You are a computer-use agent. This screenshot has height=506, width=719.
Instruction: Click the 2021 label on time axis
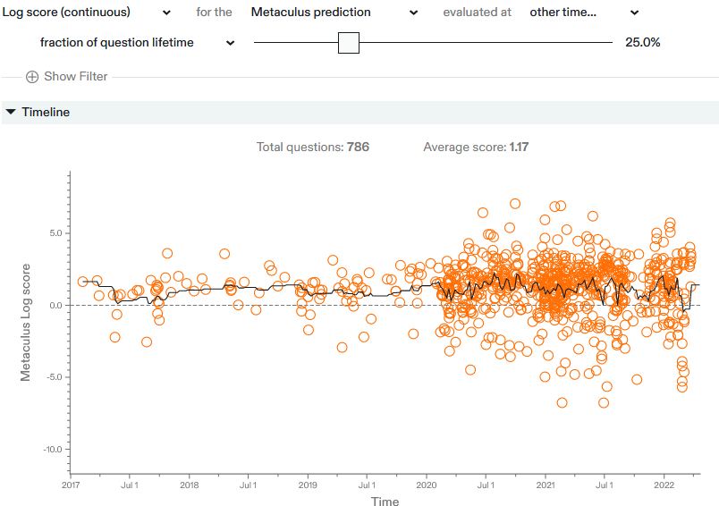pos(546,485)
